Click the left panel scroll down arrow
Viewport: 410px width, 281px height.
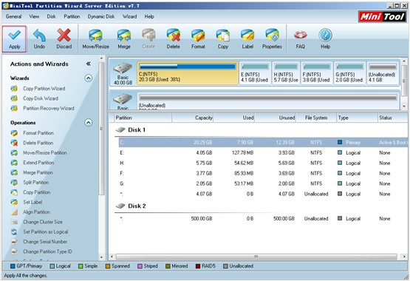pyautogui.click(x=102, y=257)
